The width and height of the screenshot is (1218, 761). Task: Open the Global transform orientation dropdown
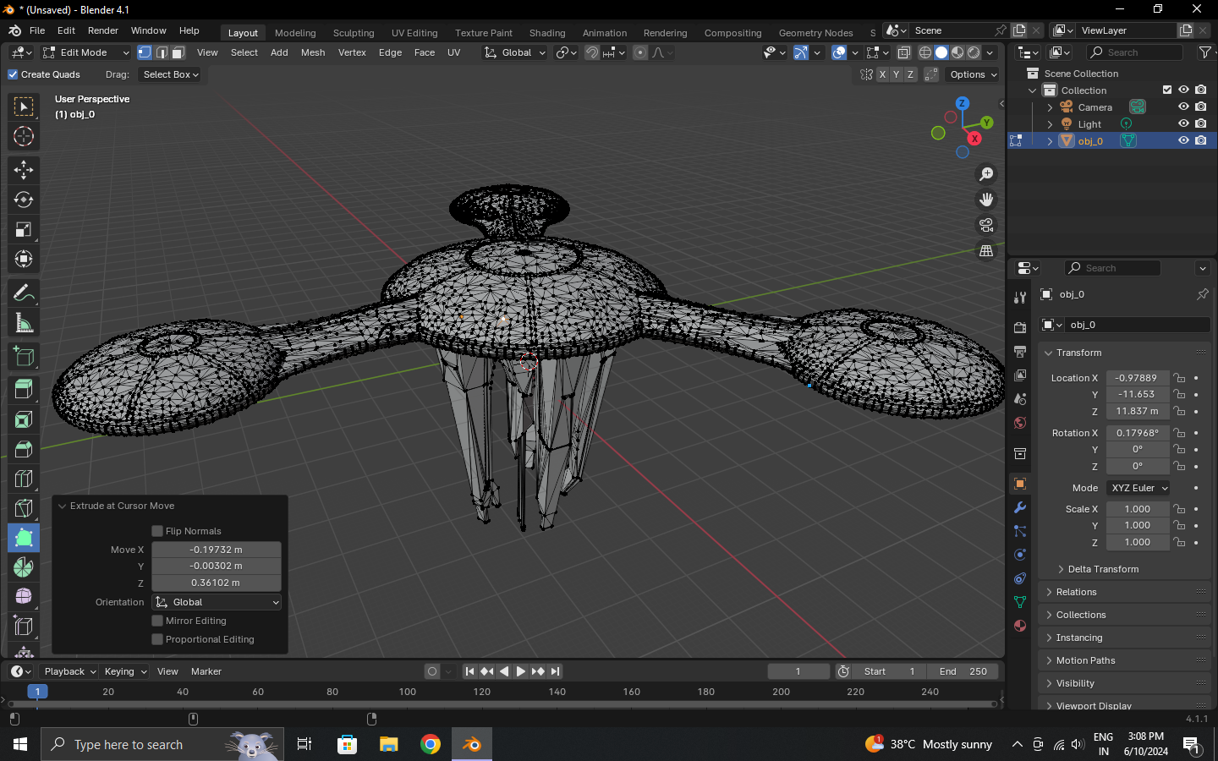(x=514, y=52)
